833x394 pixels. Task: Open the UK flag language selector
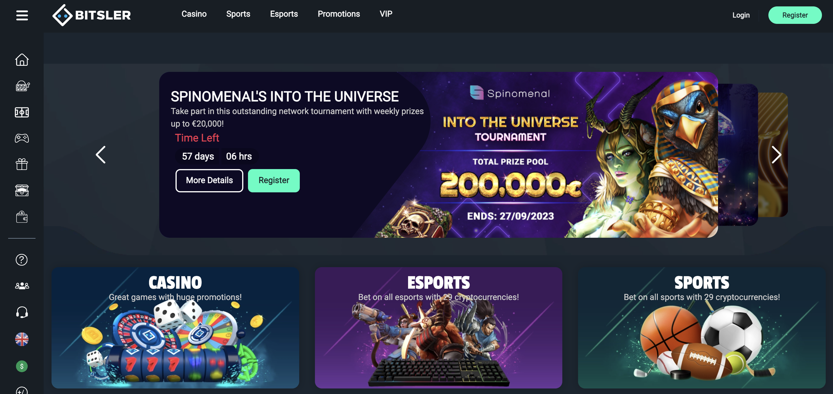pyautogui.click(x=22, y=339)
